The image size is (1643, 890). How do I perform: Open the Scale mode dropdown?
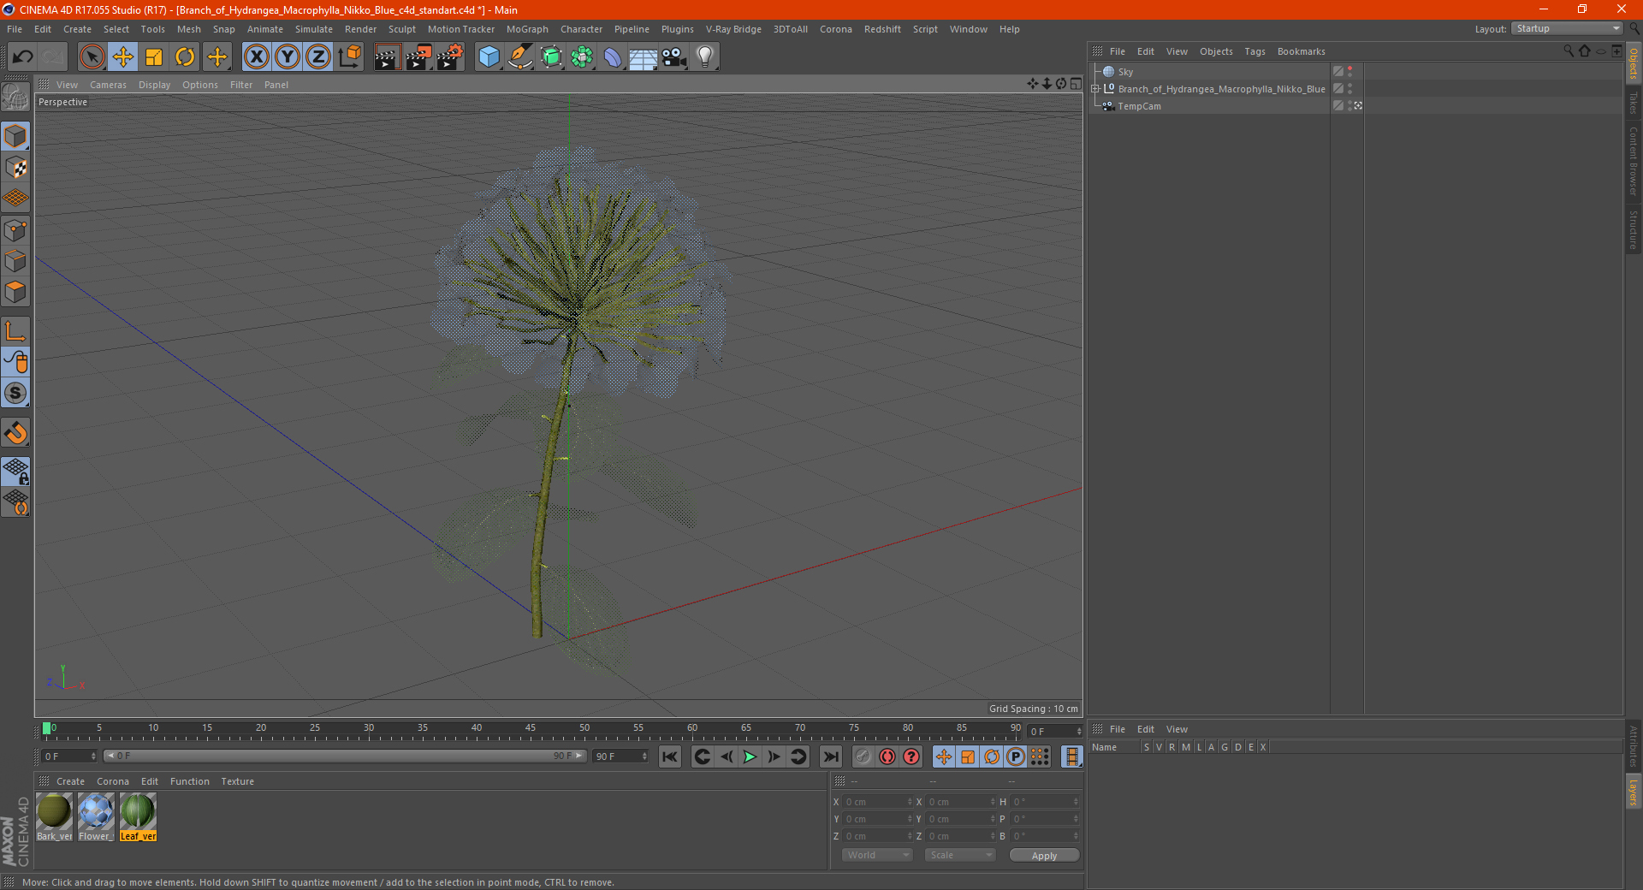[x=960, y=855]
